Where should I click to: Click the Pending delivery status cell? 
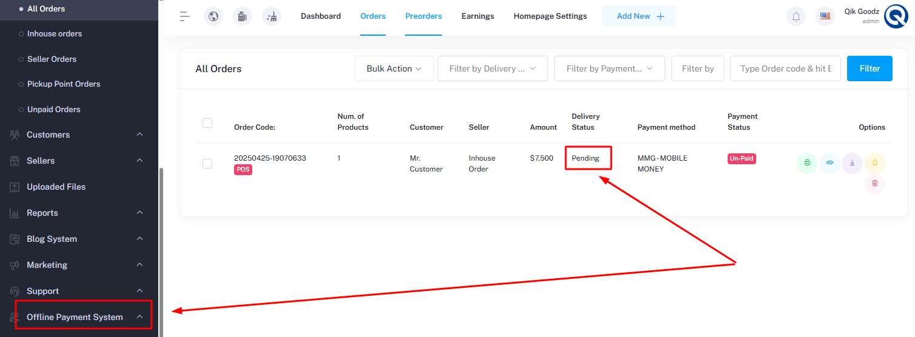pyautogui.click(x=585, y=158)
